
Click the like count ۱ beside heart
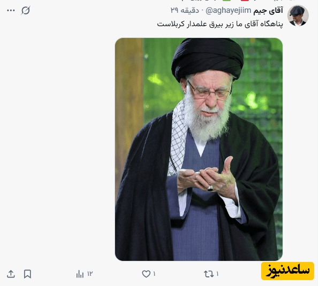pos(154,274)
